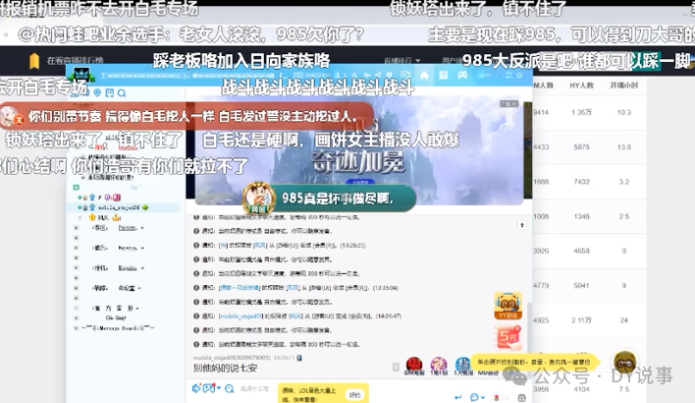Open the raccoon control panel avatar
695x403 pixels.
coord(625,362)
